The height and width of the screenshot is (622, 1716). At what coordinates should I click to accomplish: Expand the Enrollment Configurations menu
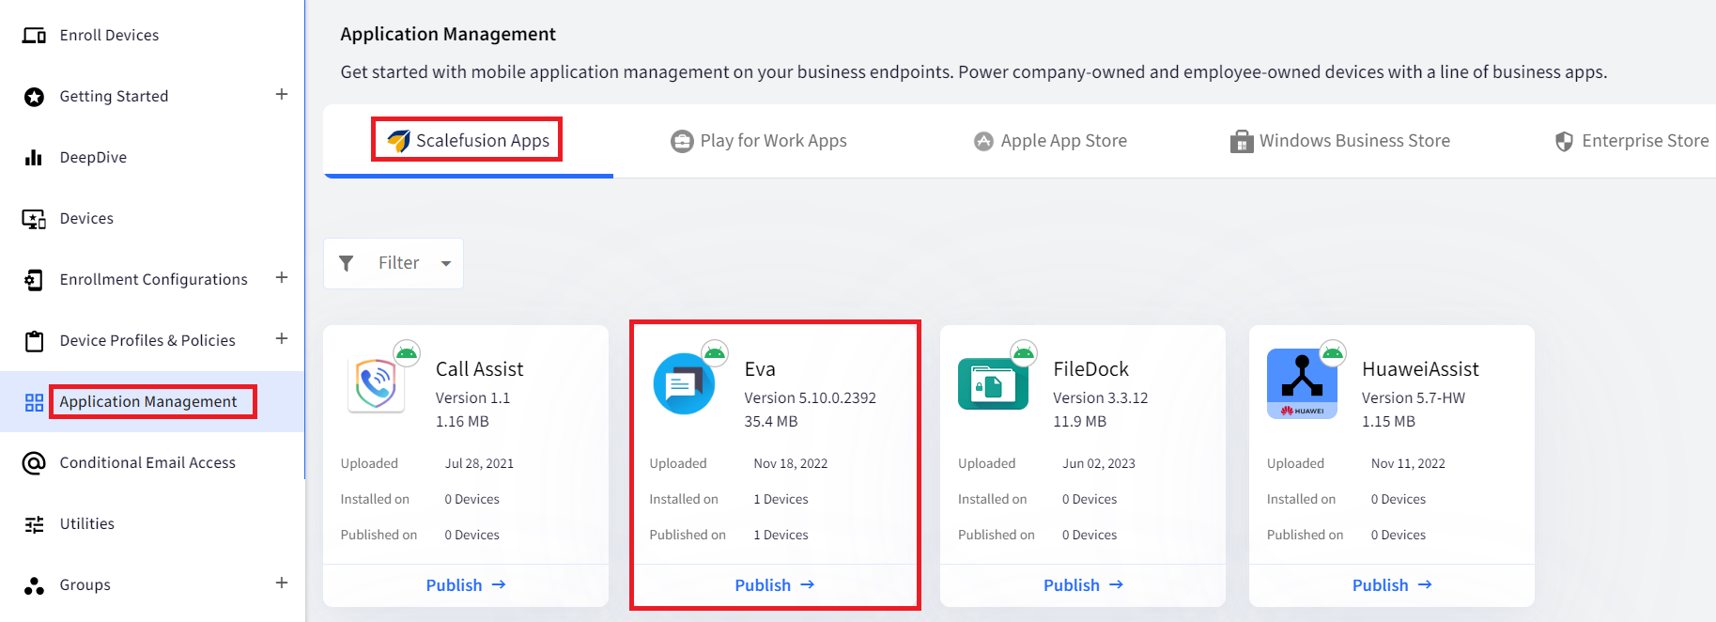[282, 277]
